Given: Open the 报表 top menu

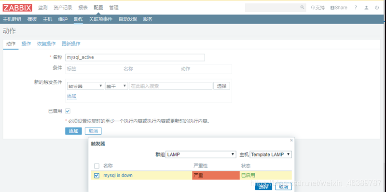Looking at the screenshot, I should pyautogui.click(x=83, y=8).
